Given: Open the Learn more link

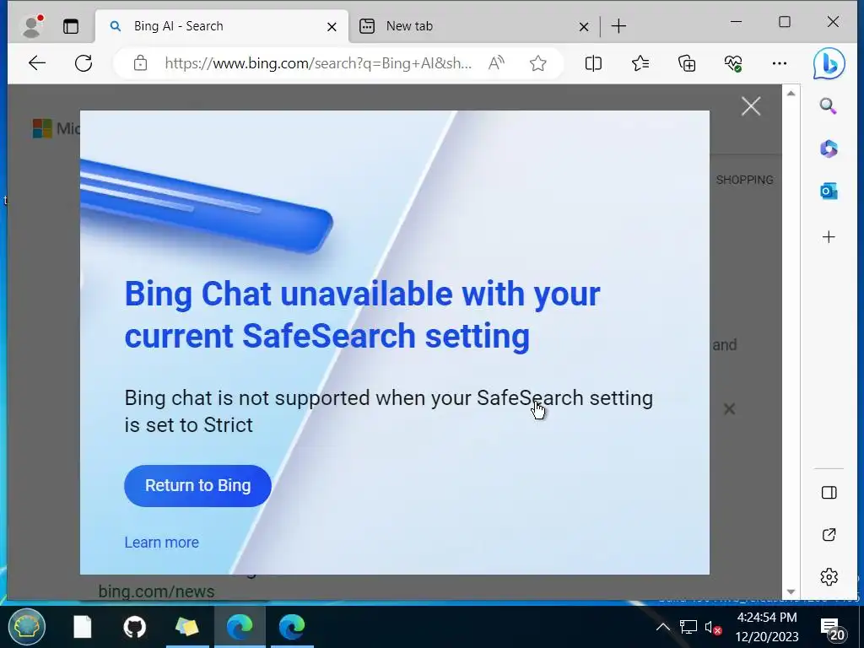Looking at the screenshot, I should tap(161, 543).
